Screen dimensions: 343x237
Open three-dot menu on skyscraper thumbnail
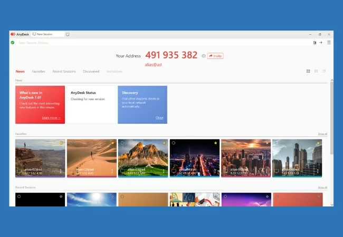(x=319, y=171)
